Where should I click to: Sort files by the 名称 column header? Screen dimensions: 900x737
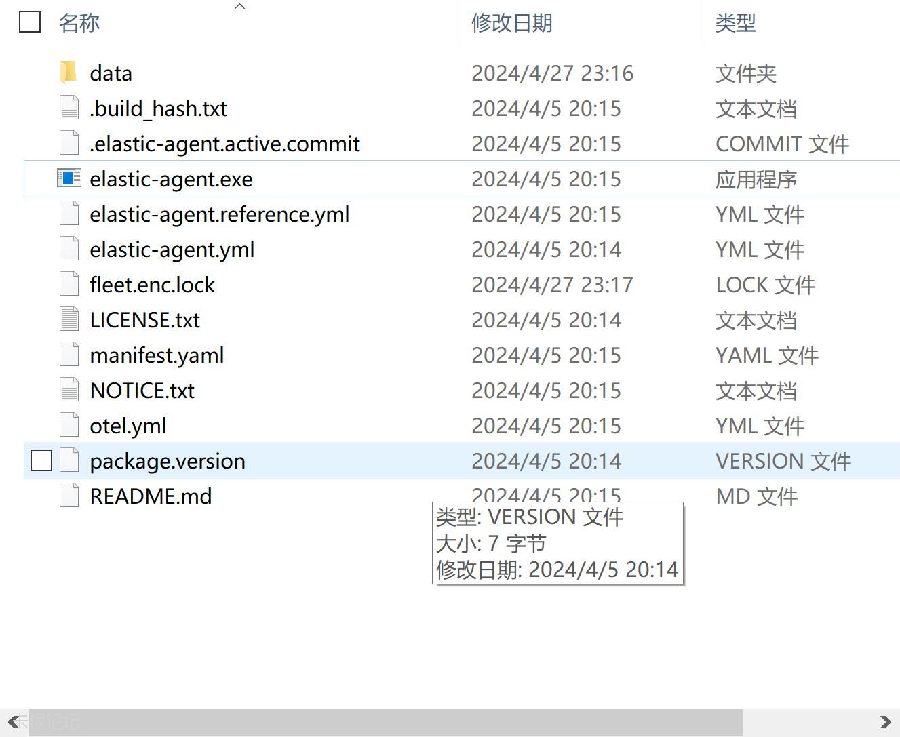pos(79,23)
